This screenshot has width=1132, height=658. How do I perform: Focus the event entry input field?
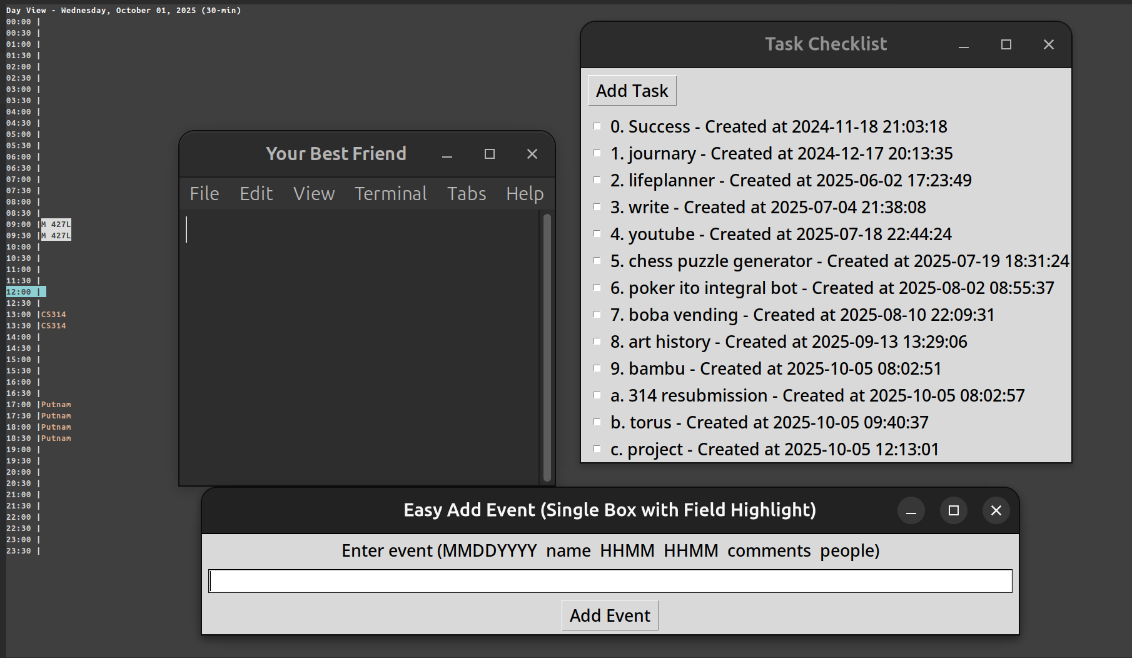coord(610,581)
